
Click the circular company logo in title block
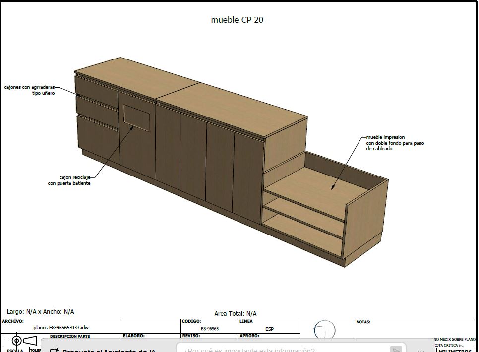tap(325, 330)
